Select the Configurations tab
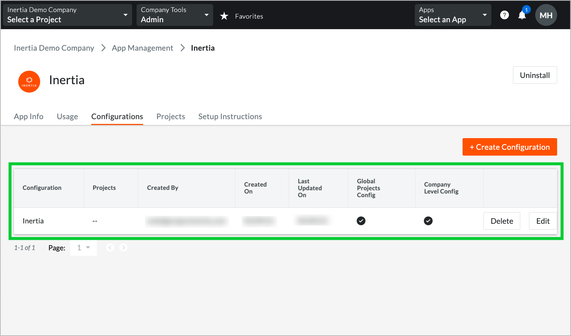This screenshot has width=571, height=336. (117, 117)
